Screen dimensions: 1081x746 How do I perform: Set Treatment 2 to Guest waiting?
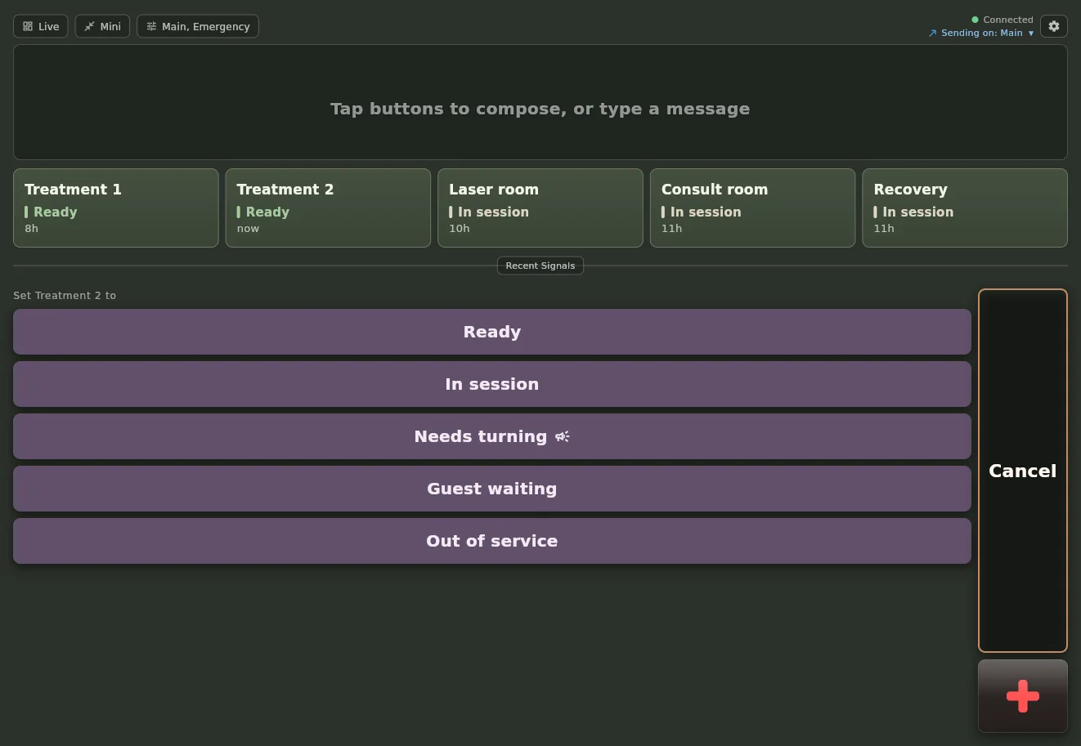pyautogui.click(x=492, y=489)
